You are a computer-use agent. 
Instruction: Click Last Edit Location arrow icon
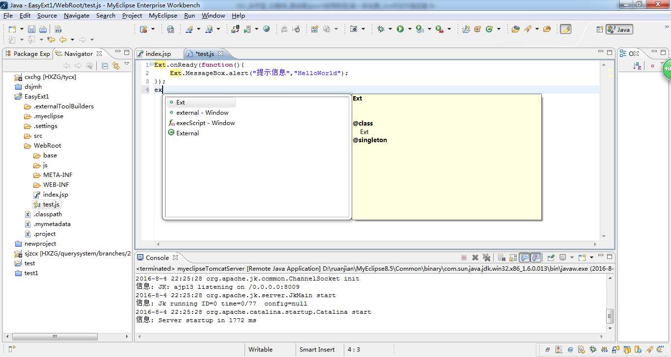51,40
